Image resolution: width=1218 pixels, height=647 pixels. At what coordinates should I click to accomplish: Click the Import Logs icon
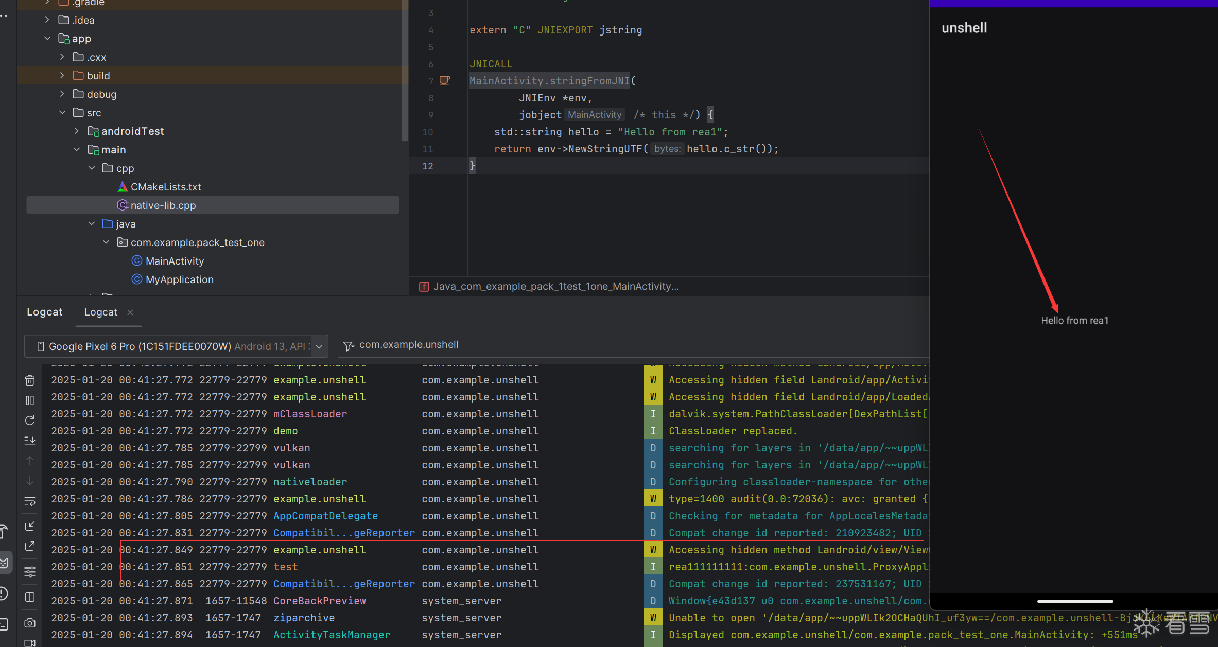click(x=30, y=526)
